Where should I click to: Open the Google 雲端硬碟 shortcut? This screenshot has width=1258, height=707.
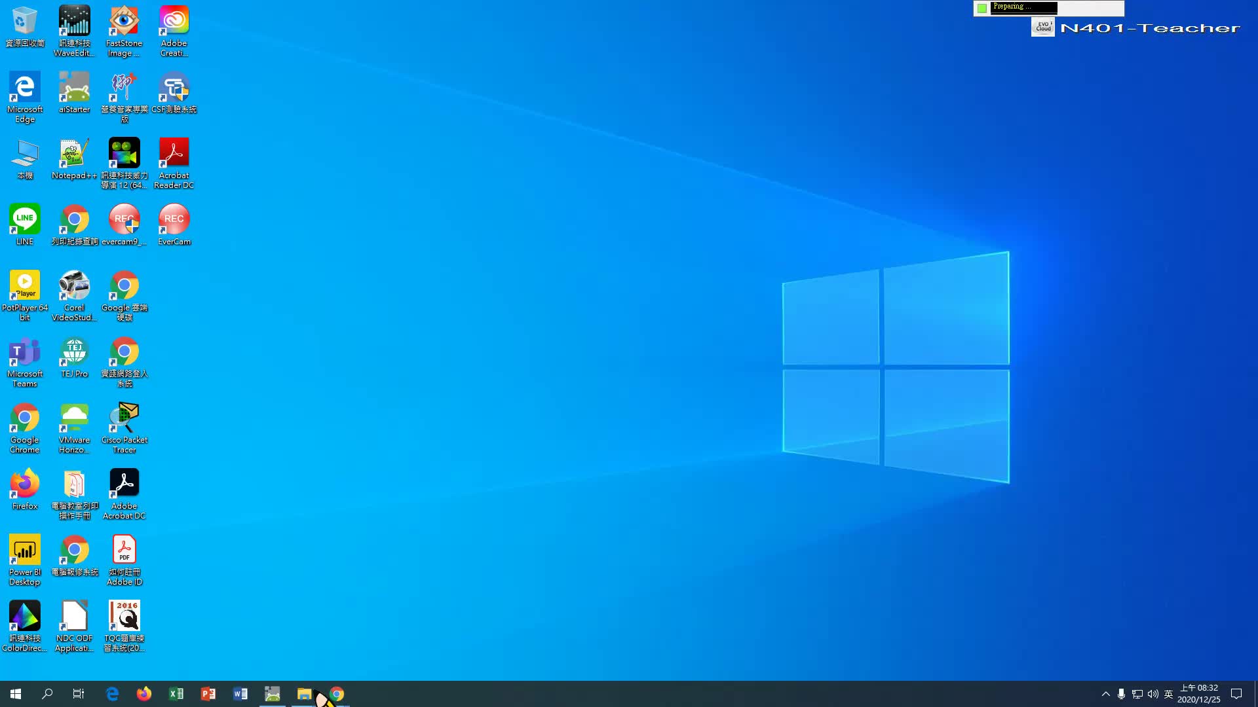[124, 296]
